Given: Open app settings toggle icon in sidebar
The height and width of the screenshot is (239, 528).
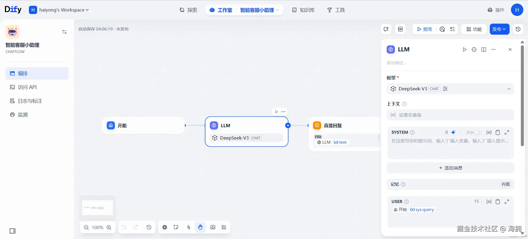Looking at the screenshot, I should tap(64, 32).
